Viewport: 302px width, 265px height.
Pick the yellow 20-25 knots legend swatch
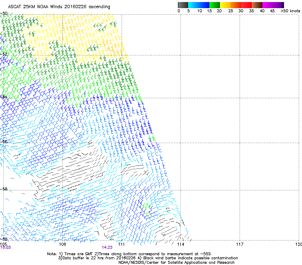(225, 5)
